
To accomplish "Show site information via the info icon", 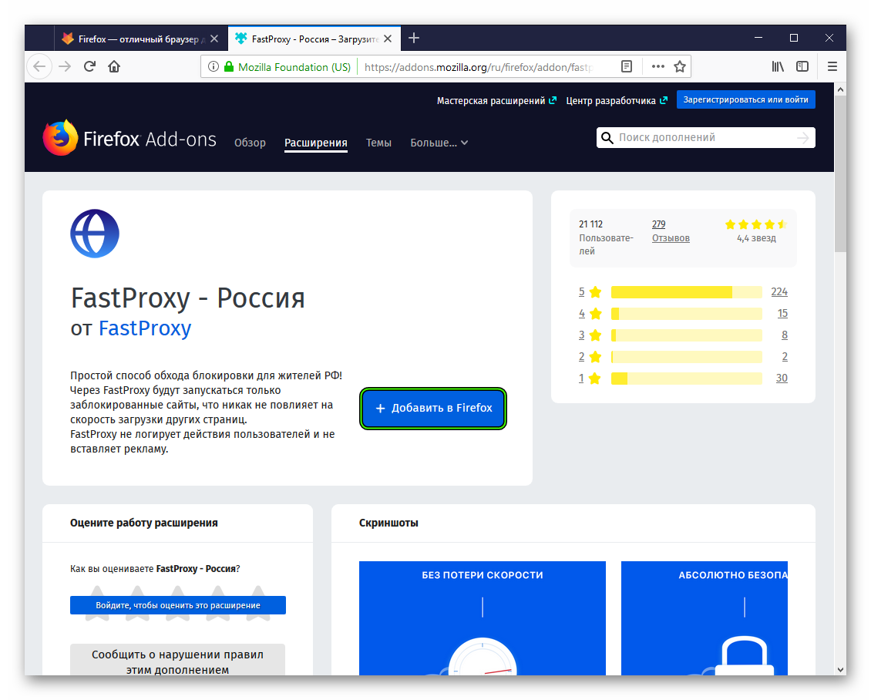I will pos(214,66).
